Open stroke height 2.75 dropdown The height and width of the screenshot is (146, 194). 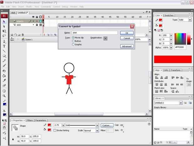(x=63, y=125)
